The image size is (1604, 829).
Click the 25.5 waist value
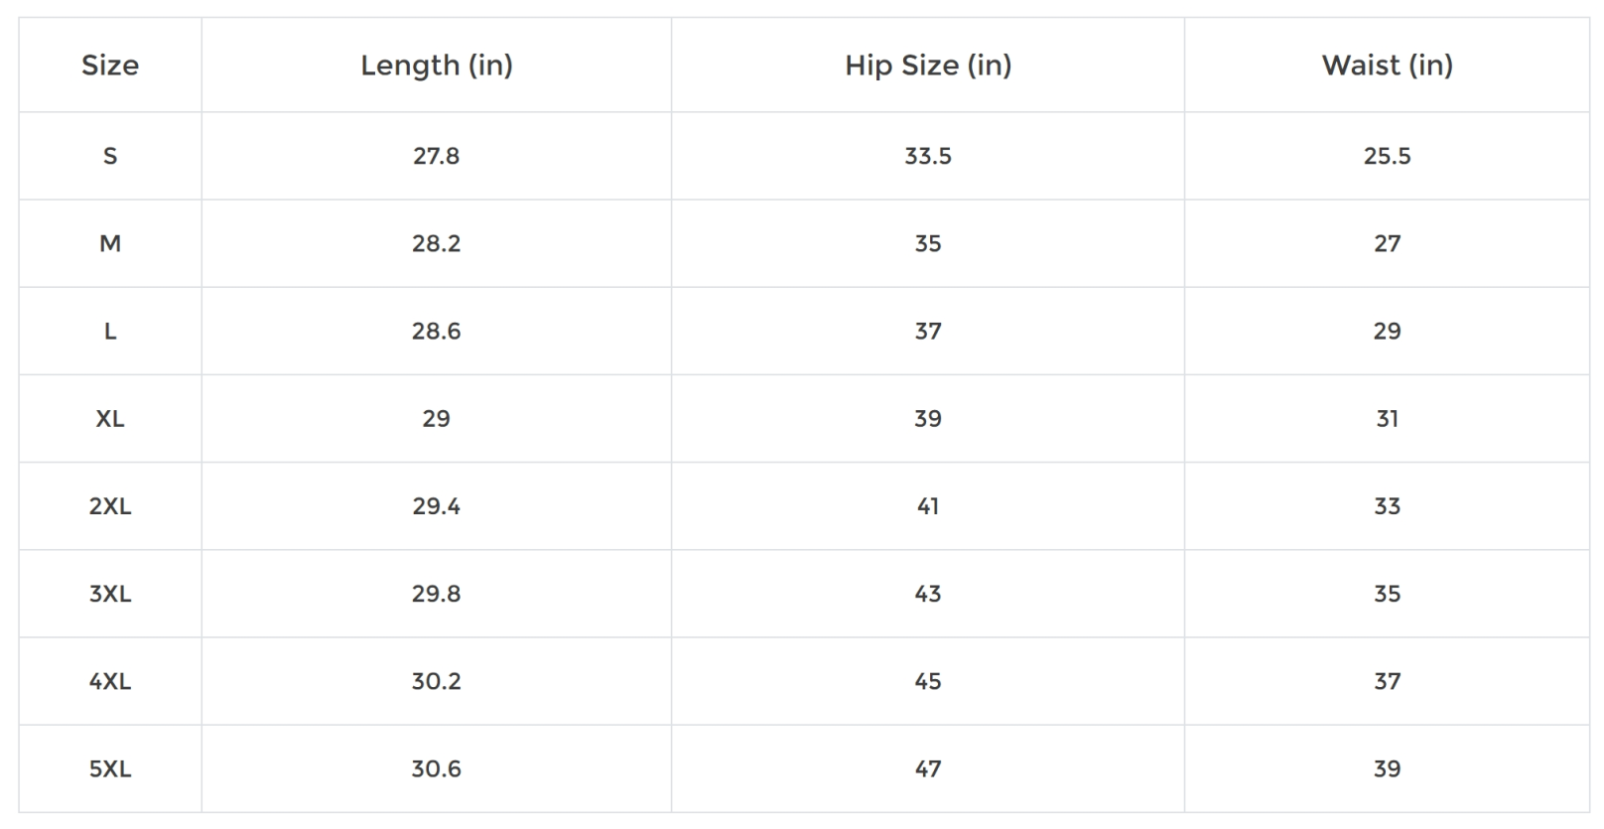point(1387,156)
